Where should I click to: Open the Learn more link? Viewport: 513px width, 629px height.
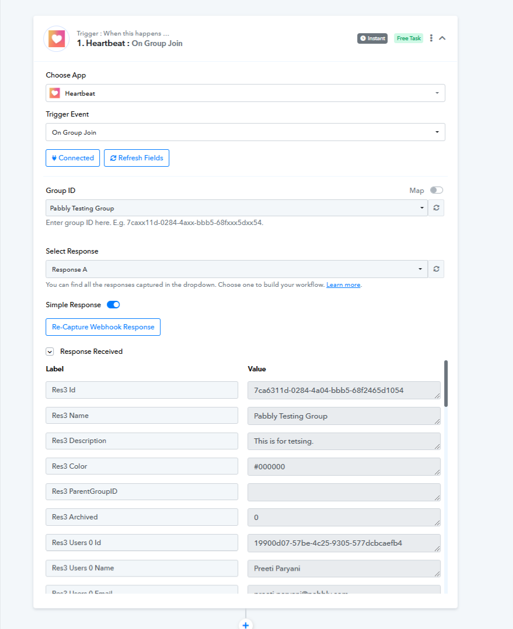tap(343, 285)
